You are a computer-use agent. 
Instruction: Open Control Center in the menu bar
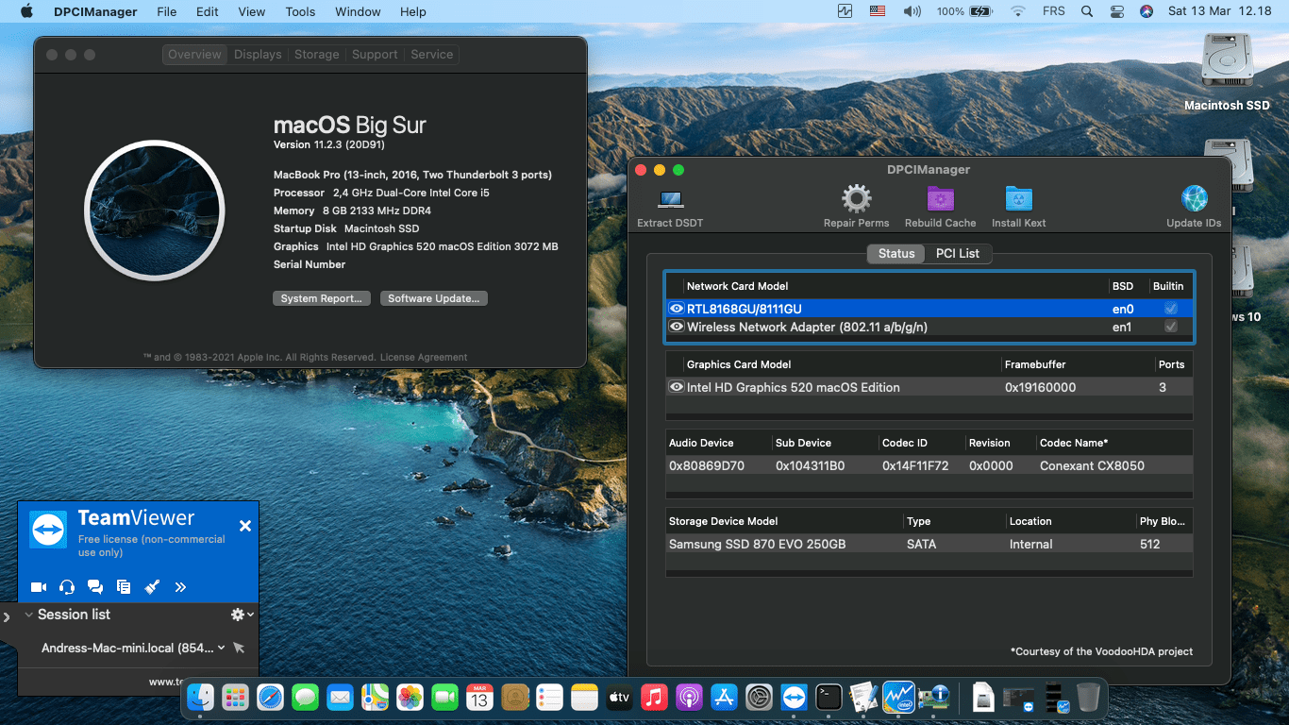[1117, 11]
